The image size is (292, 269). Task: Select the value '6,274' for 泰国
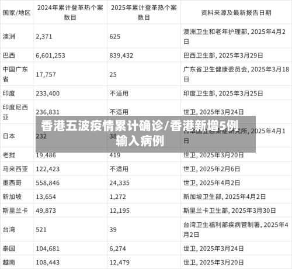(x=117, y=249)
